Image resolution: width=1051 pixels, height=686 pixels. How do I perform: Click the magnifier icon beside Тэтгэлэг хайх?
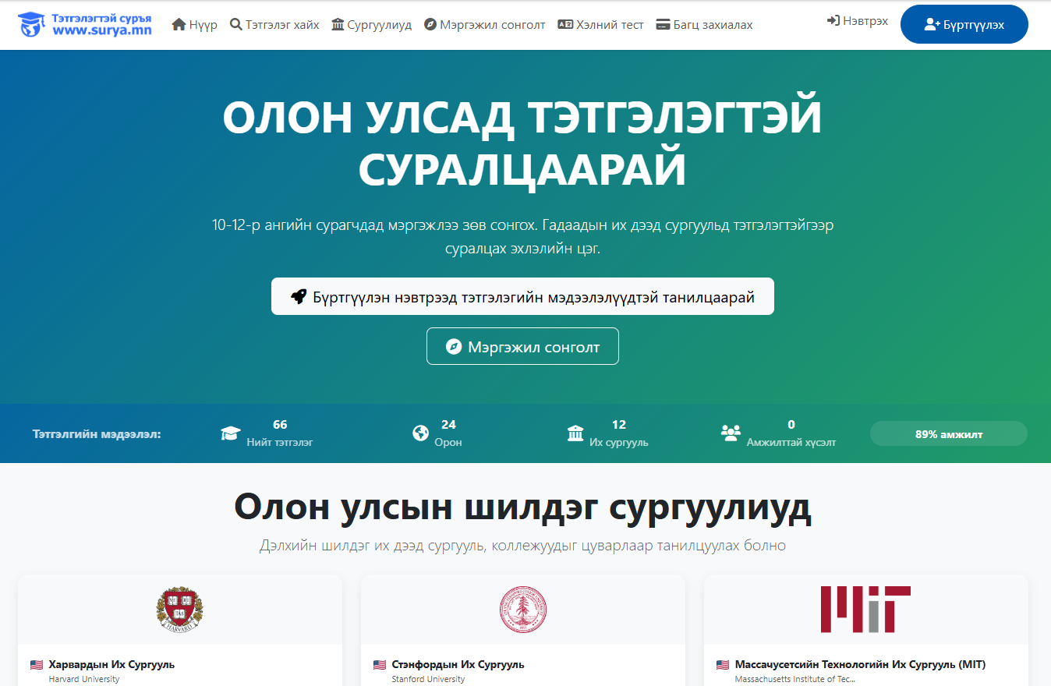point(236,25)
